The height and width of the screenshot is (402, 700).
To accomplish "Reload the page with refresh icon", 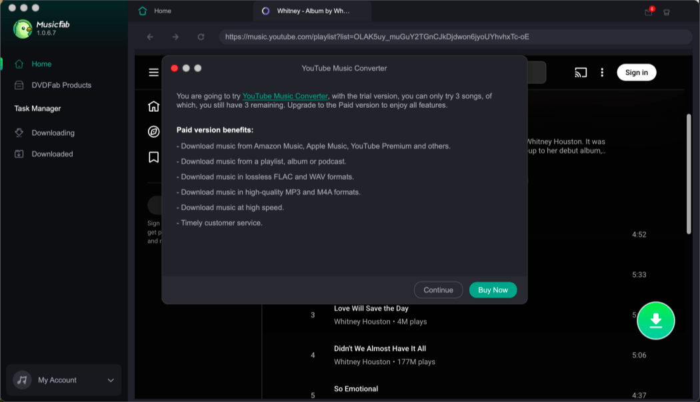I will click(x=201, y=37).
